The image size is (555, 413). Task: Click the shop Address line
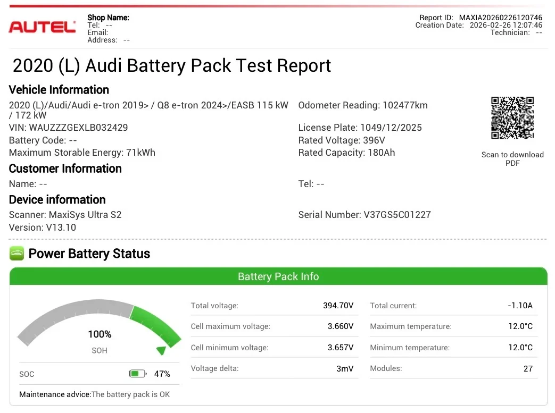point(109,40)
